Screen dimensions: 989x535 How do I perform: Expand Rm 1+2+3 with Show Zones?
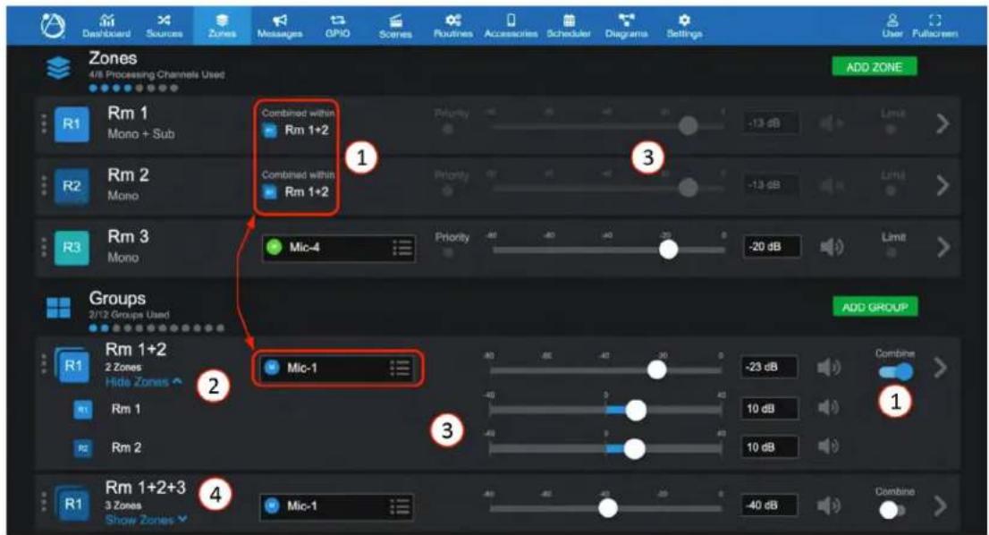pyautogui.click(x=147, y=520)
